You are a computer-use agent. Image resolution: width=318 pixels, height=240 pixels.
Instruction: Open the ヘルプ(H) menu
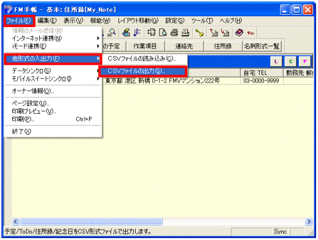231,21
